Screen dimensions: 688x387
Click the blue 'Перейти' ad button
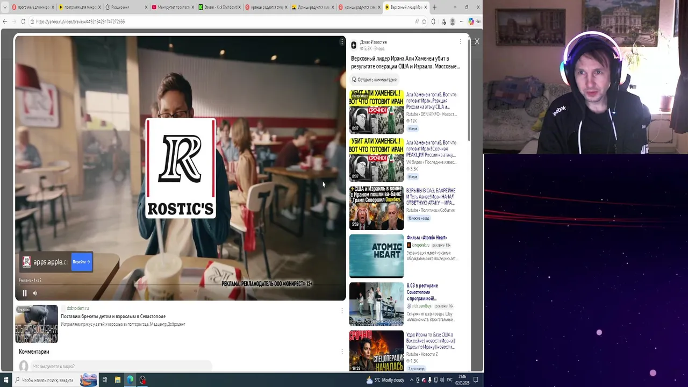click(82, 262)
